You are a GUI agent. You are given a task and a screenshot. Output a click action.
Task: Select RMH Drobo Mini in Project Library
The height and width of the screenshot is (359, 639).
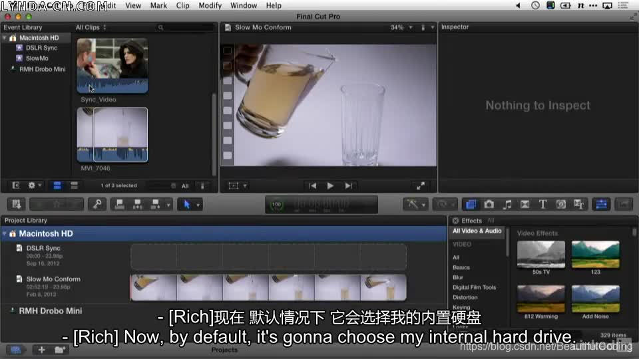[50, 311]
